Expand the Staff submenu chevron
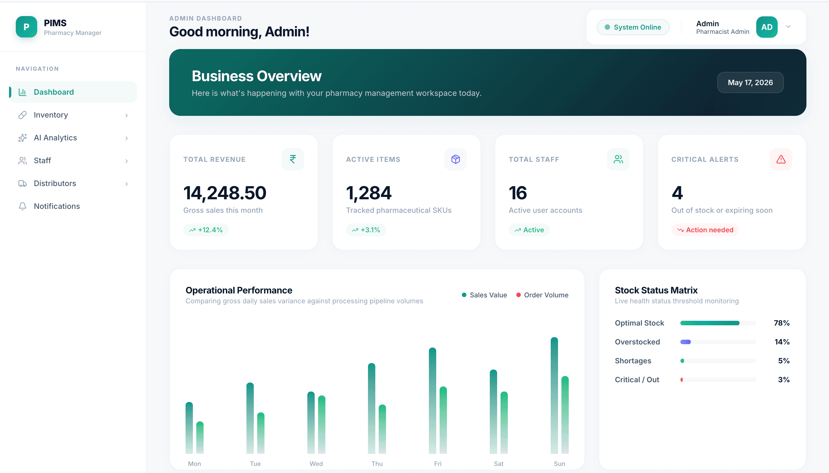The width and height of the screenshot is (829, 473). (x=126, y=161)
